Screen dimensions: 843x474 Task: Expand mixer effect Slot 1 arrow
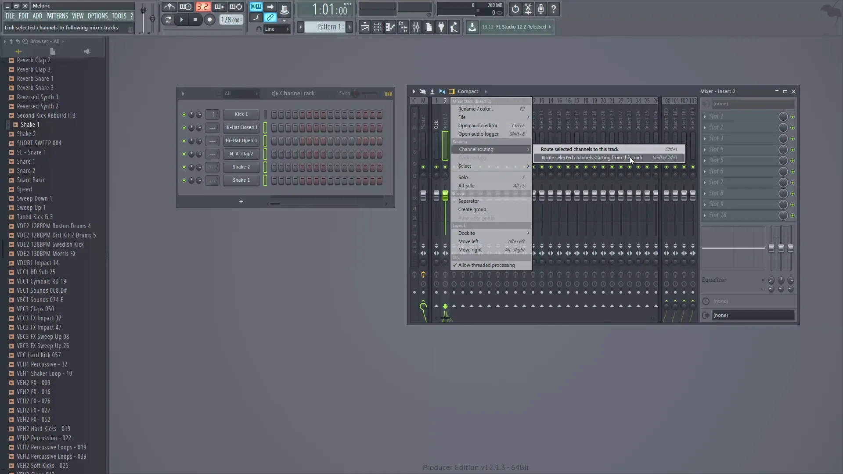tap(705, 117)
